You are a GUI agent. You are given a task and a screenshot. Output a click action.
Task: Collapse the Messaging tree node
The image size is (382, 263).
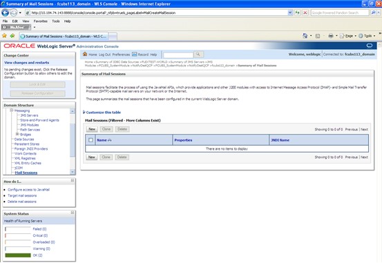click(x=12, y=110)
